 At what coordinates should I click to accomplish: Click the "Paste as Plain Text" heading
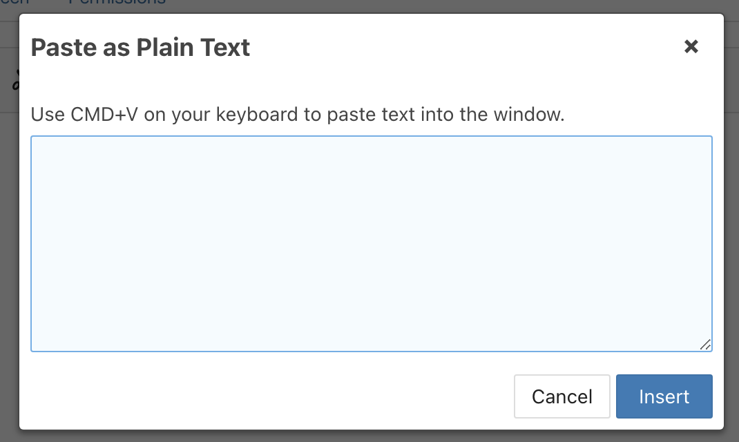point(140,48)
